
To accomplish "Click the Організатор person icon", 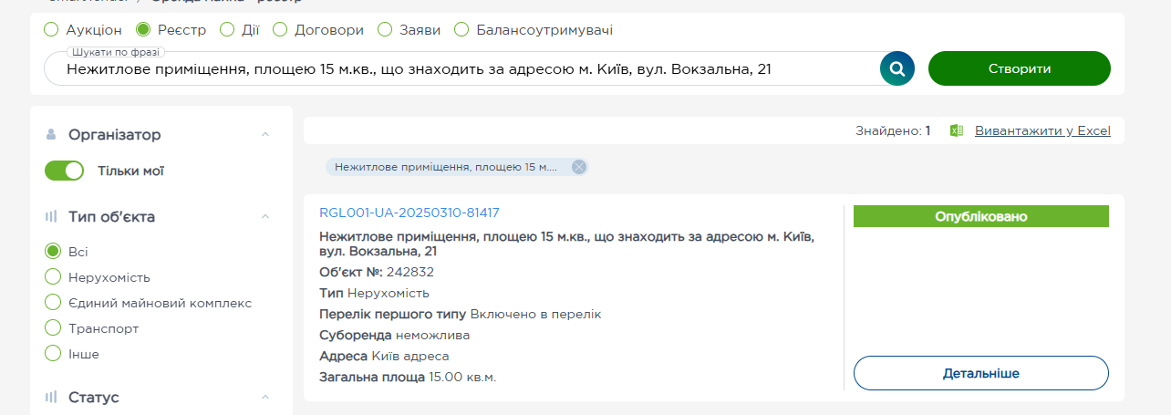I will pyautogui.click(x=51, y=134).
